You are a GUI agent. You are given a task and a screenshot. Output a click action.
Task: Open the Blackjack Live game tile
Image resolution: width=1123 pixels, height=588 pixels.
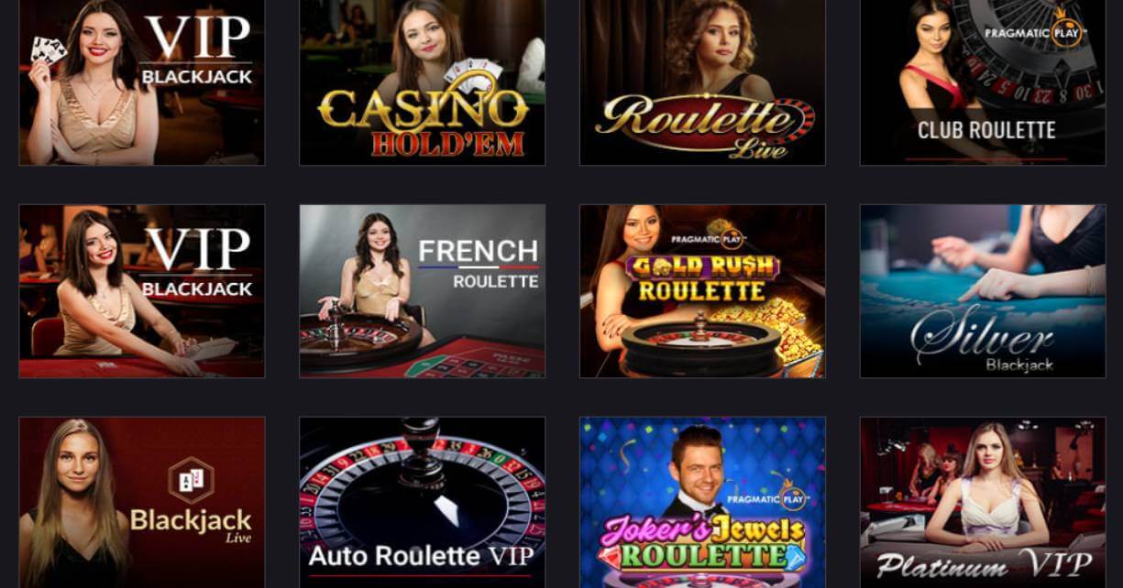tap(142, 503)
